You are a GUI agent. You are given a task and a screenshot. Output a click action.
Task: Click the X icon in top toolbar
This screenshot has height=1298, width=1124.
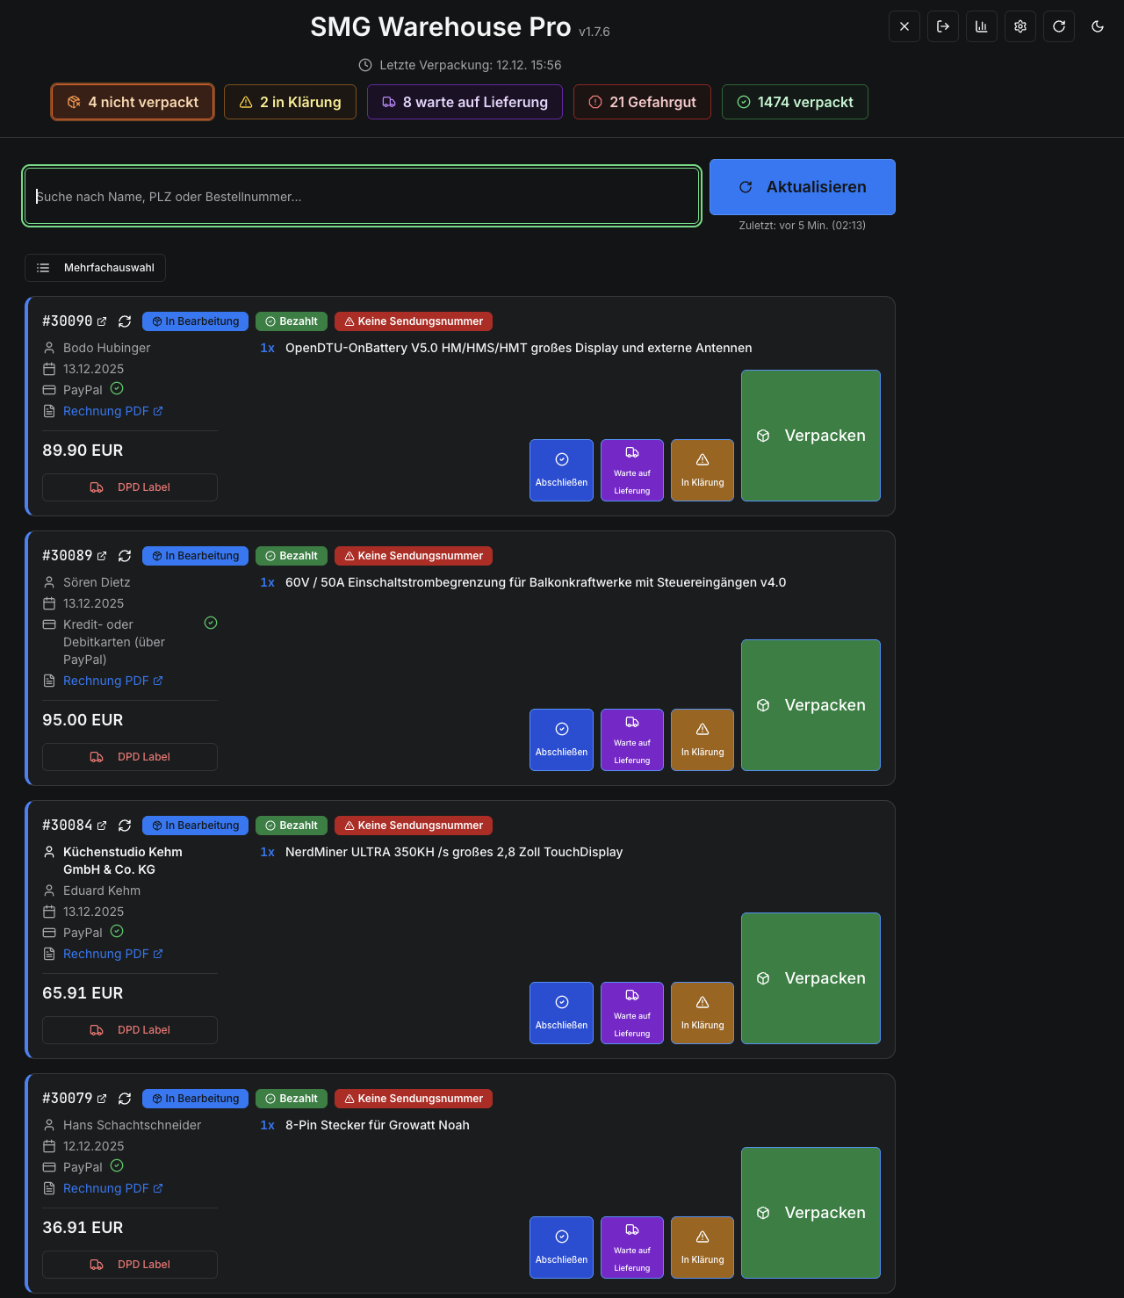coord(904,26)
